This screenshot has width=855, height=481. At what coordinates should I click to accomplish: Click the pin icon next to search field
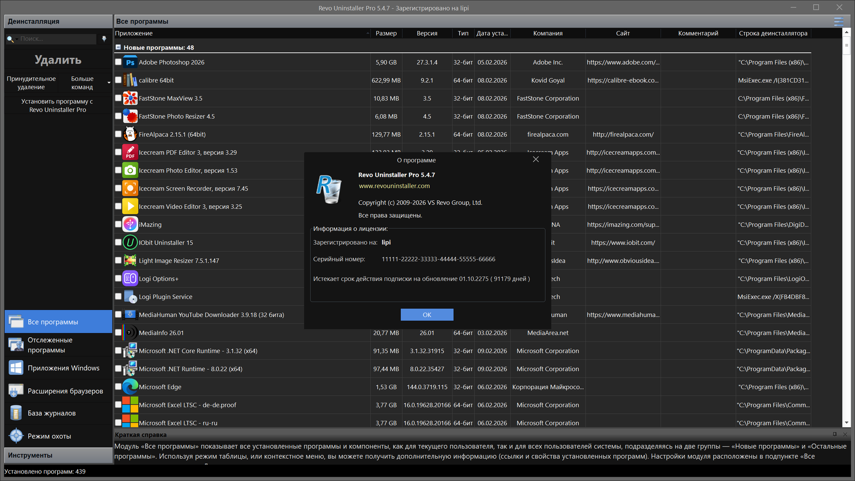tap(104, 39)
